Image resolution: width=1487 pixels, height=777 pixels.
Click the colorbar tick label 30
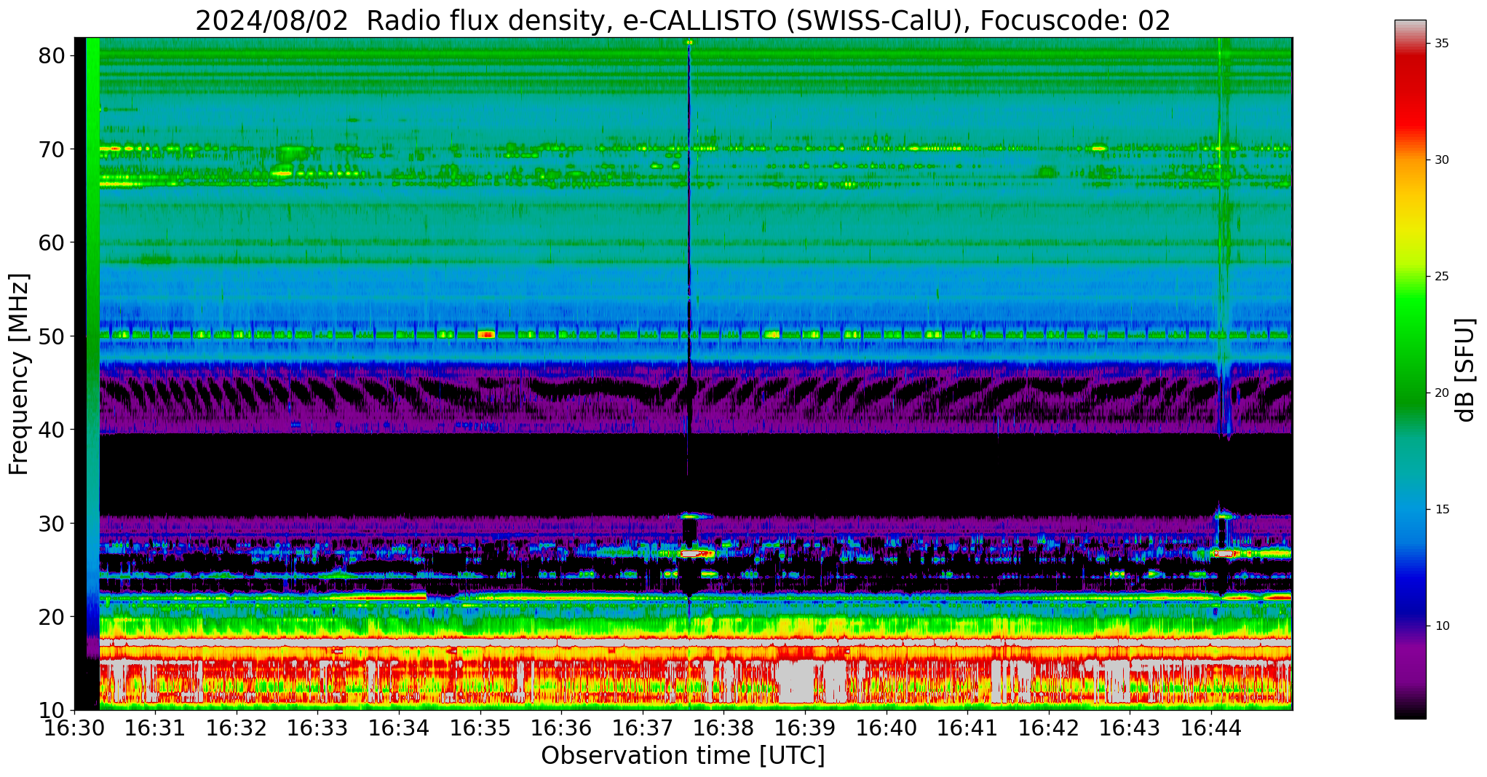tap(1441, 160)
